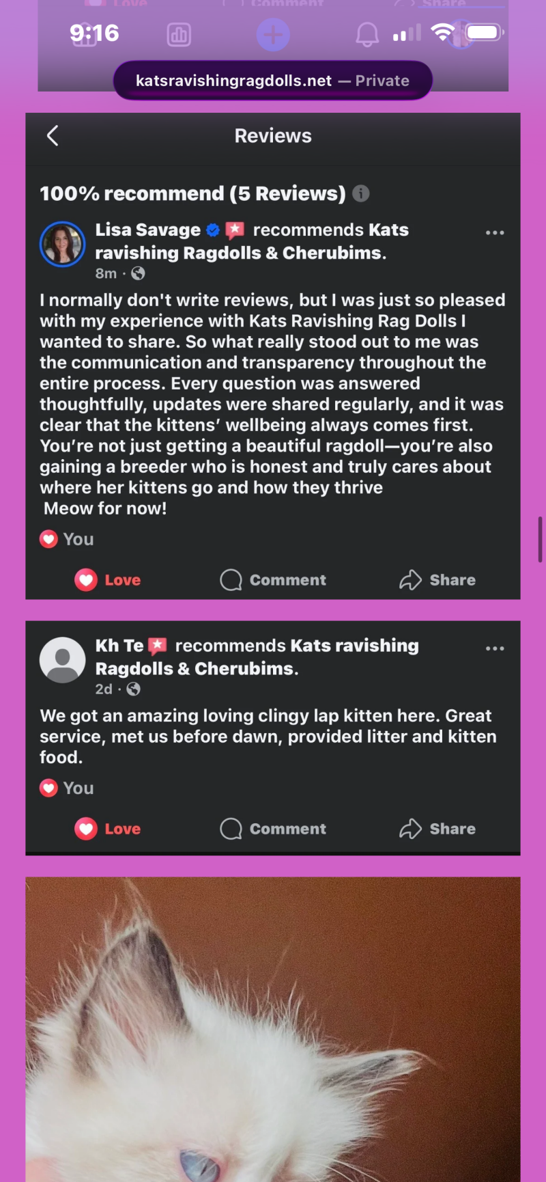The width and height of the screenshot is (546, 1182).
Task: Open Lisa Savage's profile picture
Action: [62, 244]
